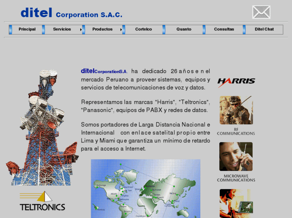Viewport: 292px width, 218px height.
Task: Select the Quanto menu item
Action: [x=184, y=29]
